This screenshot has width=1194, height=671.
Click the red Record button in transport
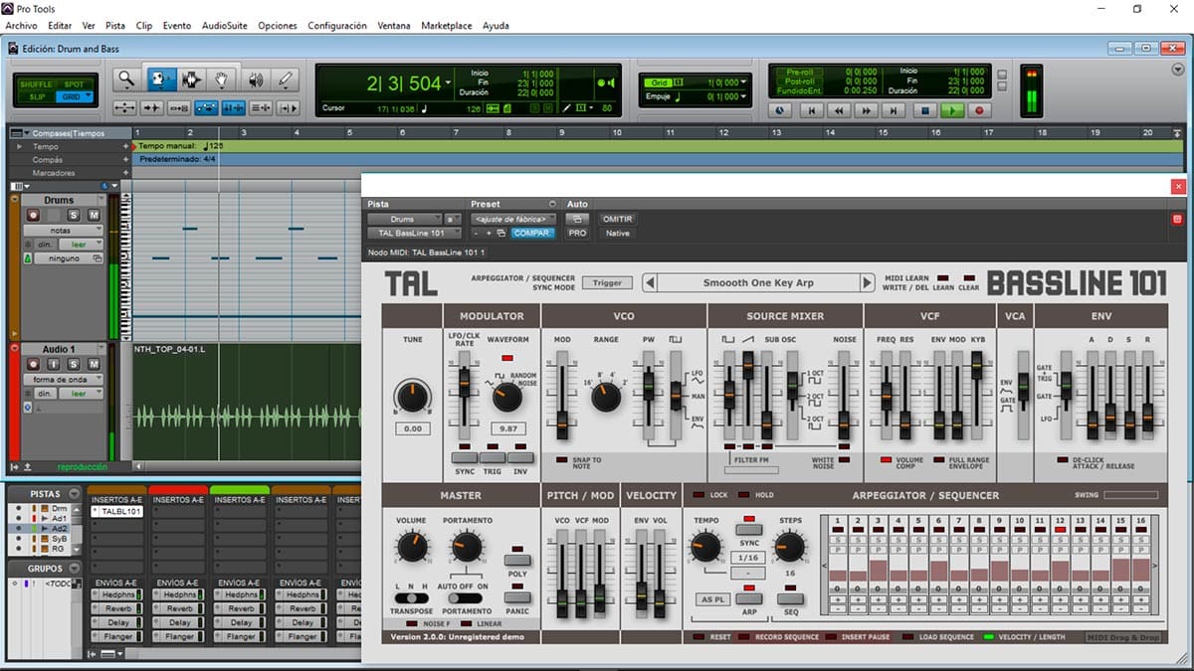pyautogui.click(x=979, y=111)
